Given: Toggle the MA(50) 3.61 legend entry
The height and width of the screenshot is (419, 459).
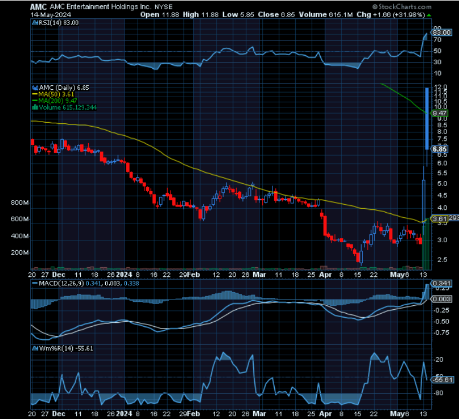Looking at the screenshot, I should pos(56,94).
